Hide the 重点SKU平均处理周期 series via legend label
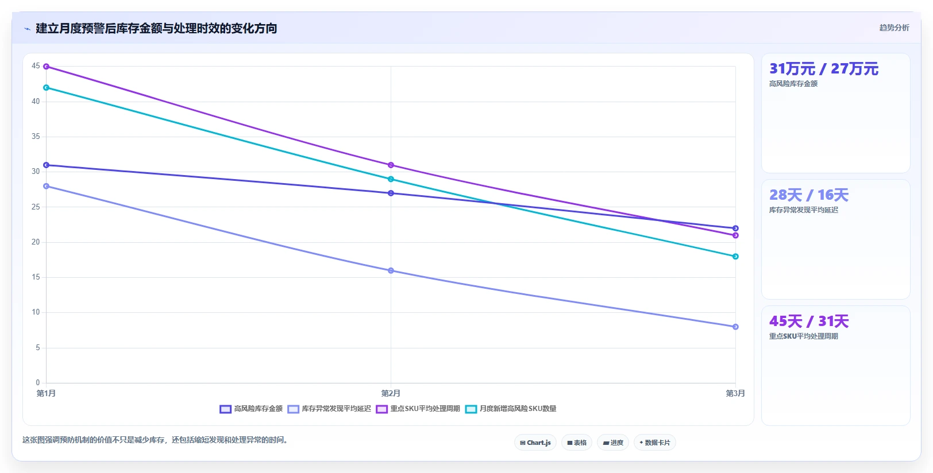 [x=425, y=409]
